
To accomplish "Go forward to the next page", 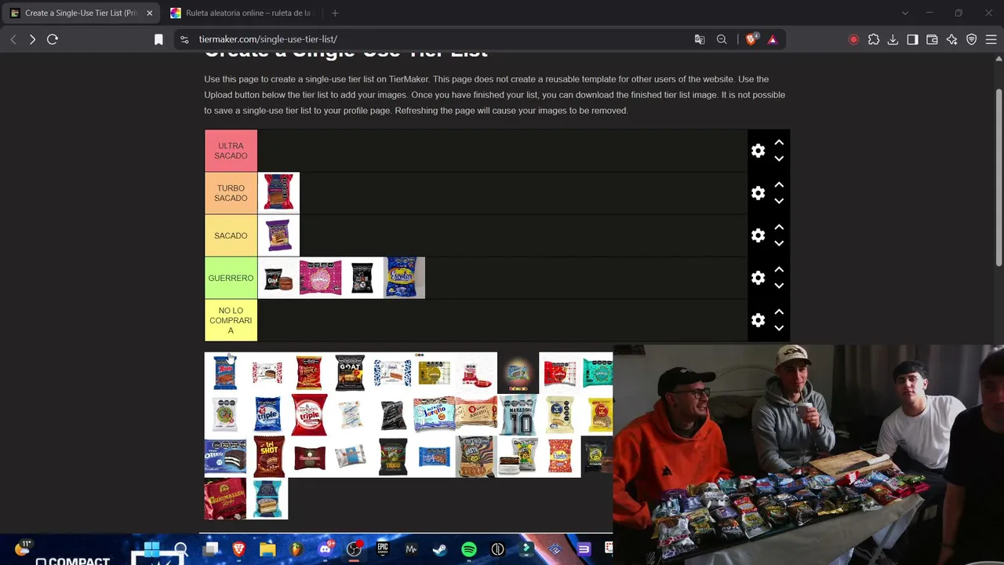I will tap(32, 39).
